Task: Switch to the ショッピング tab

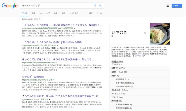Action: [44, 13]
